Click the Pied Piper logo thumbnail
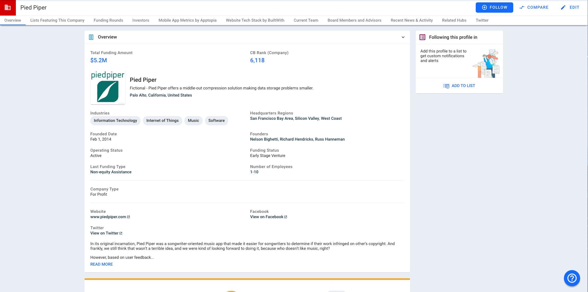The width and height of the screenshot is (588, 292). [108, 87]
